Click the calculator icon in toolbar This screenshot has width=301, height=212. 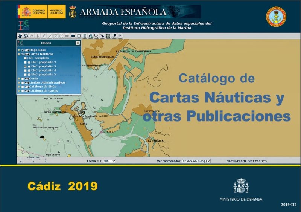click(x=85, y=36)
